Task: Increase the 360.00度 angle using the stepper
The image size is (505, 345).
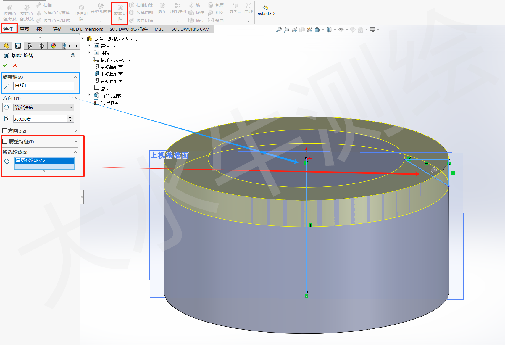Action: (x=70, y=117)
